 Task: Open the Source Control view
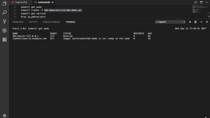pos(4,22)
